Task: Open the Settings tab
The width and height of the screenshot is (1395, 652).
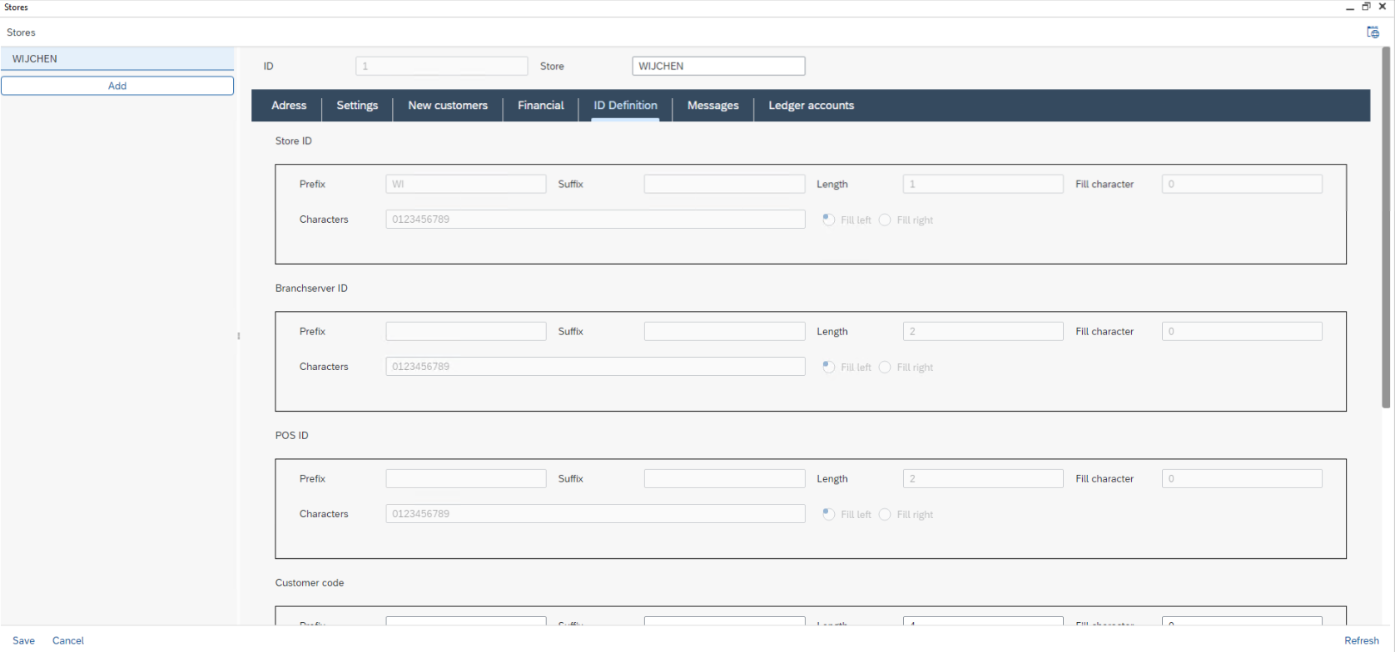Action: tap(357, 106)
